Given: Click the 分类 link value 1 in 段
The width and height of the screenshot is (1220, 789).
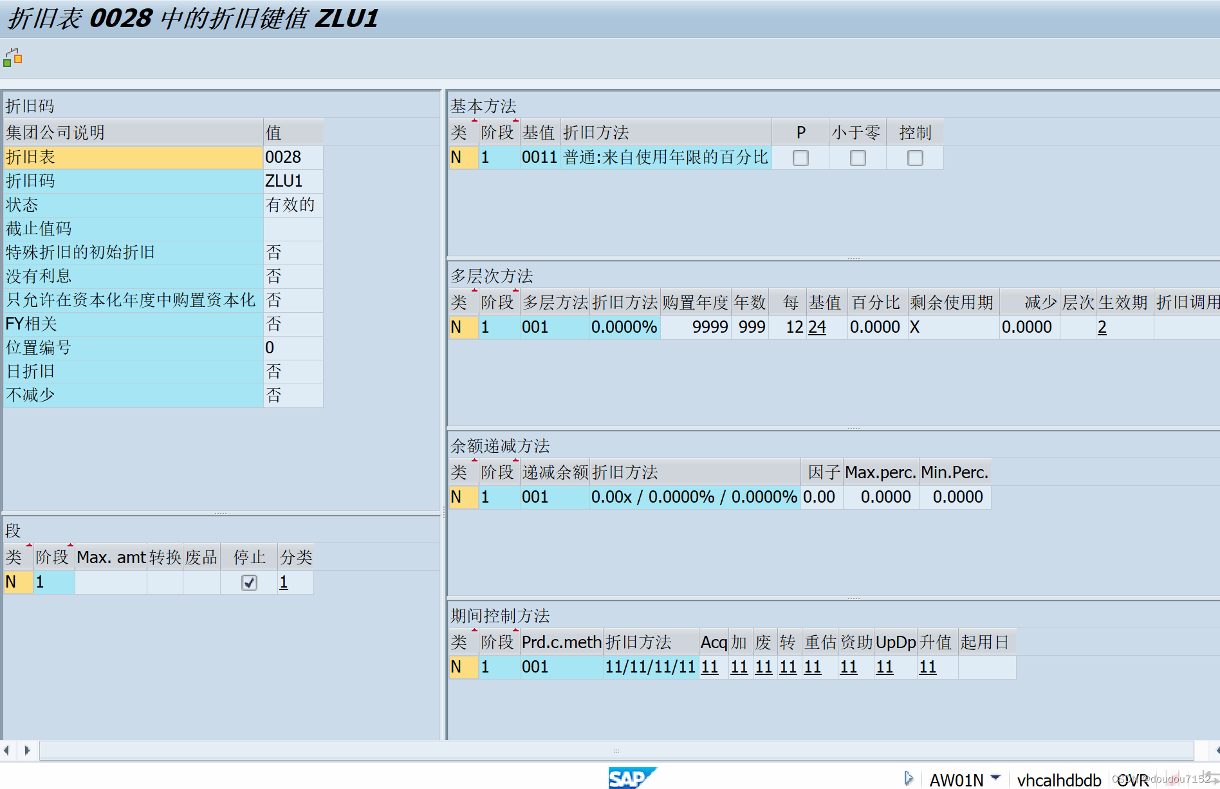Looking at the screenshot, I should click(283, 582).
